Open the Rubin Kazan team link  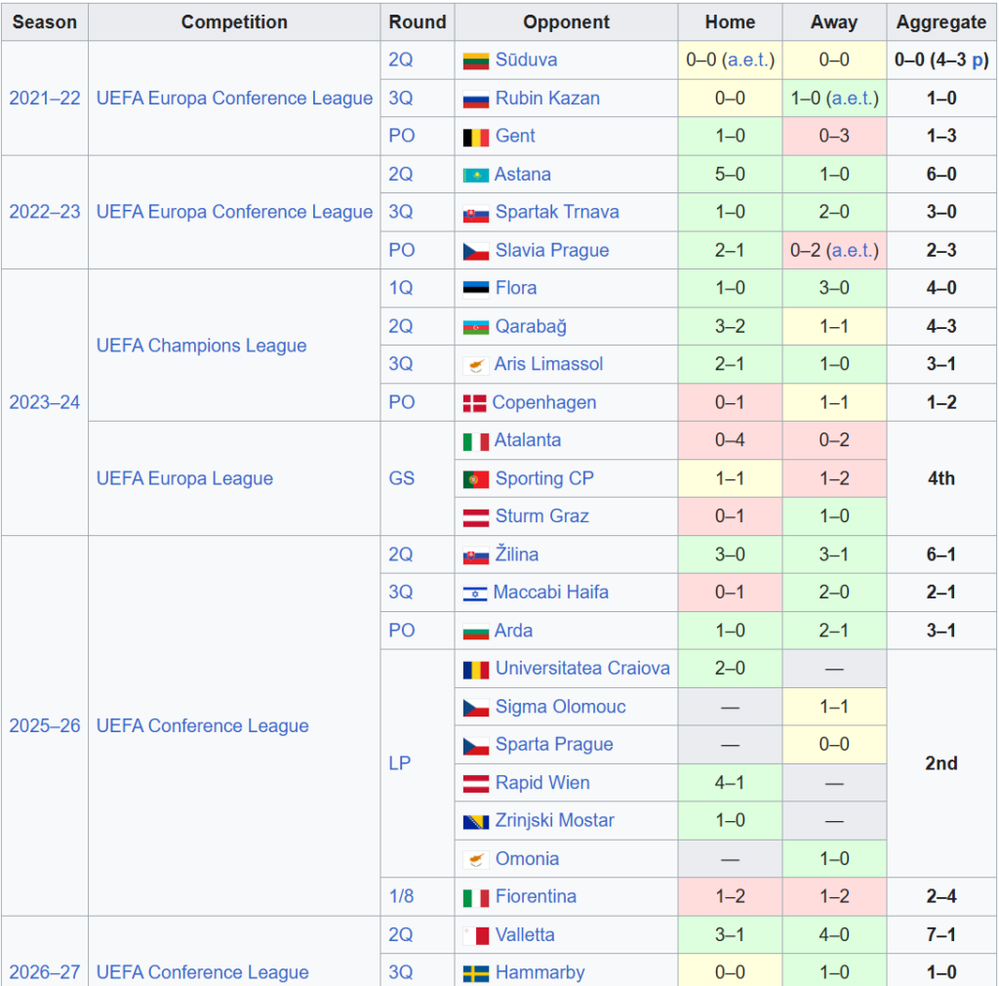547,99
